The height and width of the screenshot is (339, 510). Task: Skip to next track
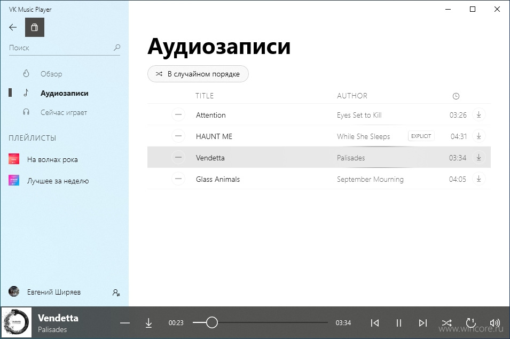coord(422,323)
